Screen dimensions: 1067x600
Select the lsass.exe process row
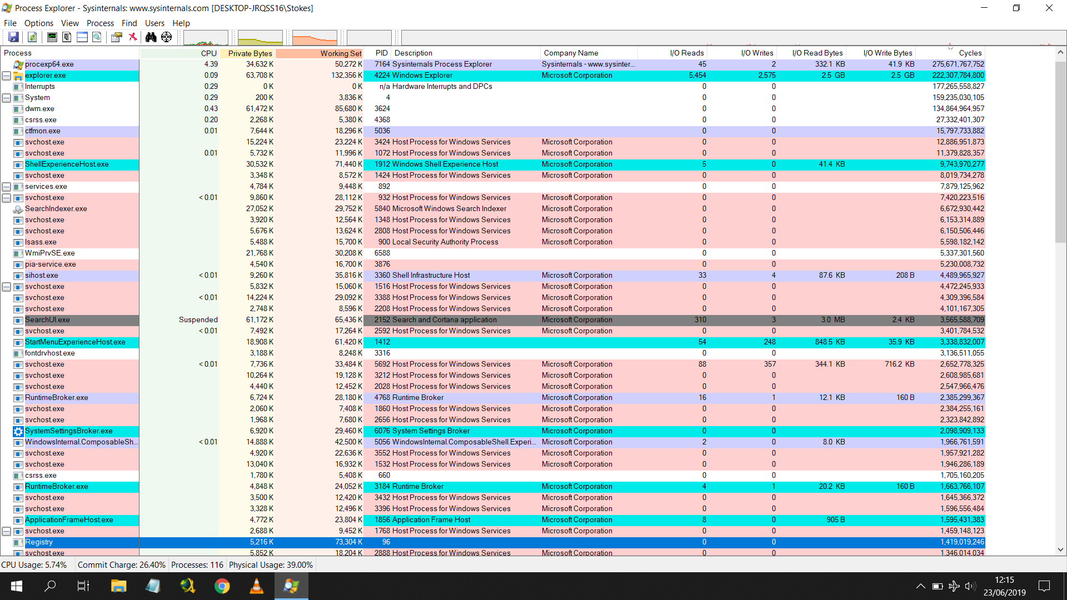493,242
